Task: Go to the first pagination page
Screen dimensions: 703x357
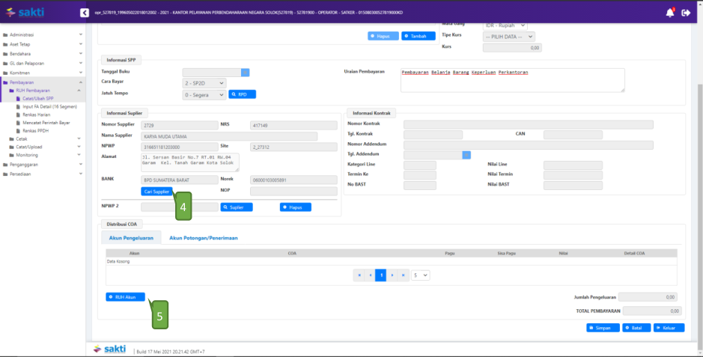Action: tap(358, 275)
